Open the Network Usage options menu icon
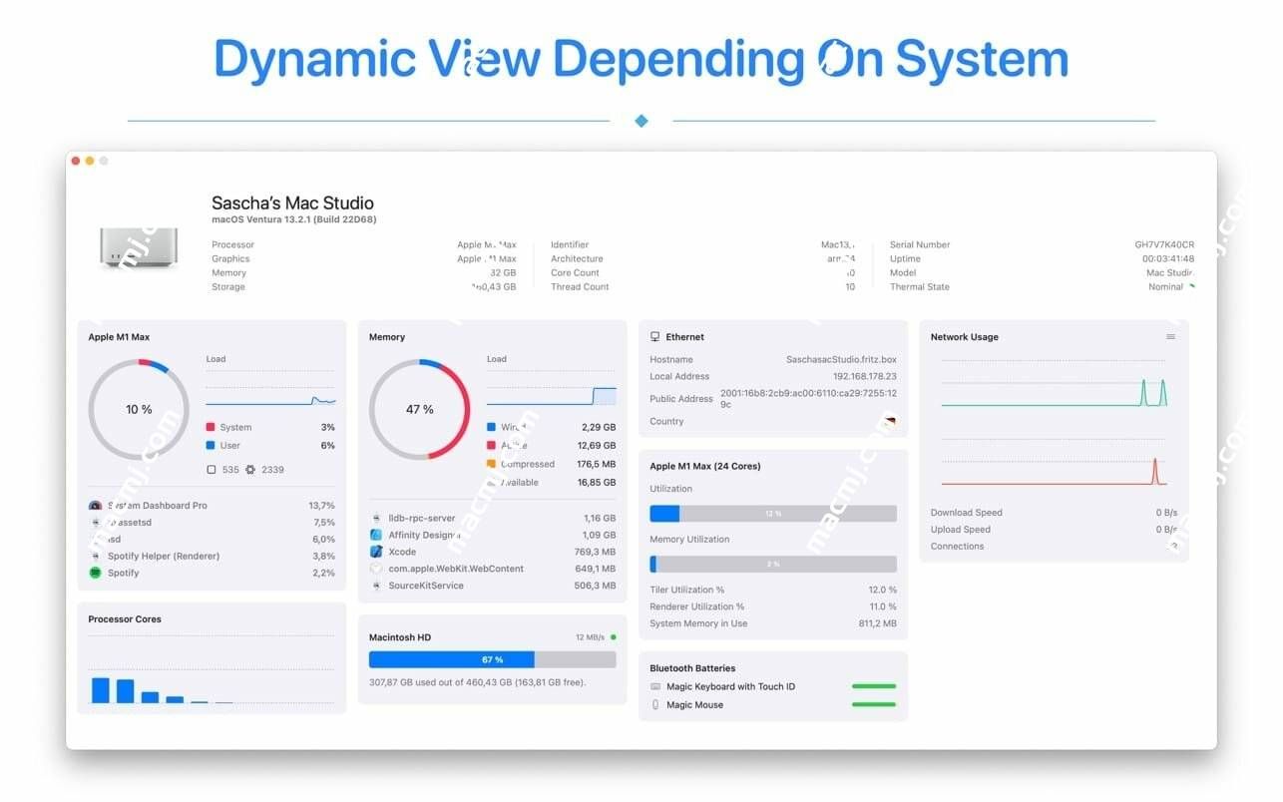Screen dimensions: 1283x802 [1170, 337]
